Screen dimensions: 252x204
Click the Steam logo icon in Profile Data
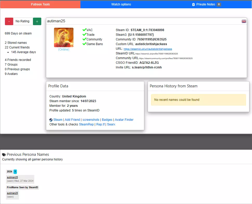[x=51, y=120]
